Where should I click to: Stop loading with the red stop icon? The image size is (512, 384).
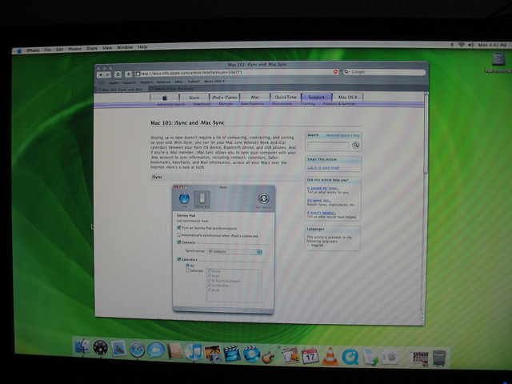[335, 71]
